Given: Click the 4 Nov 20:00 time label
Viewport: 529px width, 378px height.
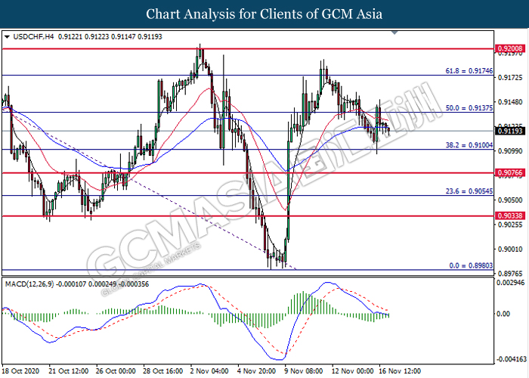Looking at the screenshot, I should tap(257, 371).
